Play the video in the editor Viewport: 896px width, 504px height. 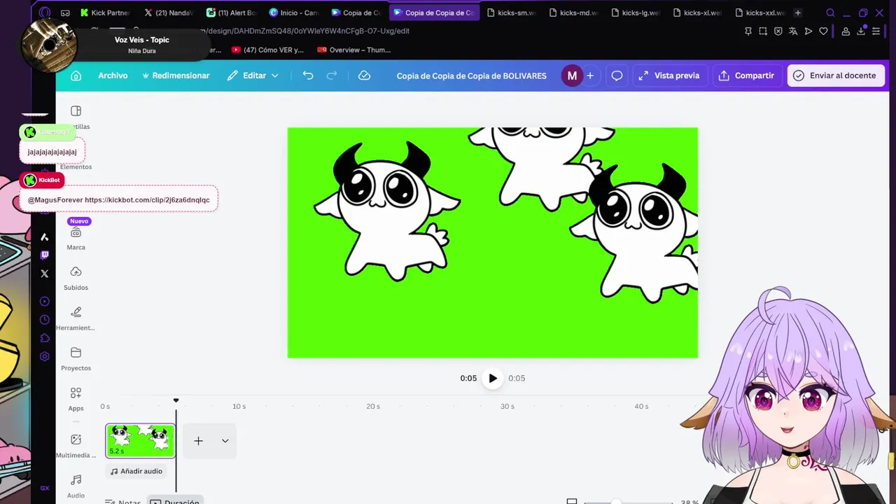click(493, 378)
